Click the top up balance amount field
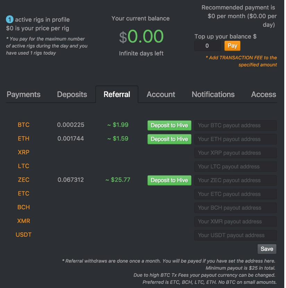 tap(208, 46)
